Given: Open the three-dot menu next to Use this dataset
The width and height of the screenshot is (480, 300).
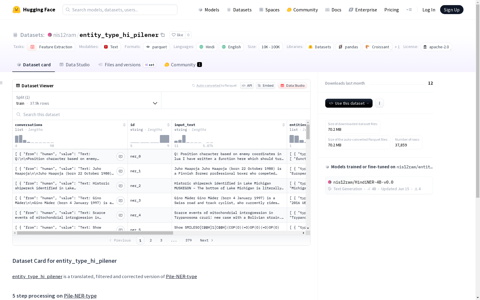Looking at the screenshot, I should (x=379, y=103).
